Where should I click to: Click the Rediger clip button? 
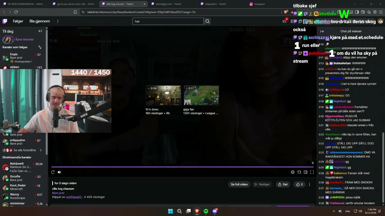262,184
